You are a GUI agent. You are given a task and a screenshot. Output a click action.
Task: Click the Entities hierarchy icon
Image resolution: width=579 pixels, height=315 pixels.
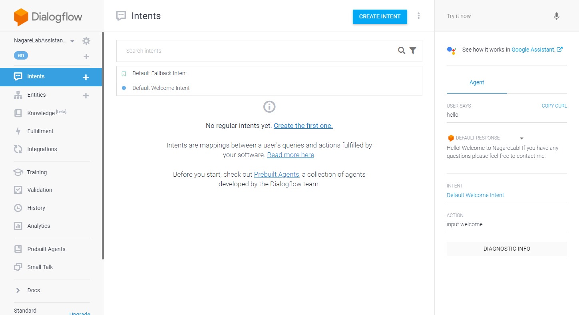(18, 95)
